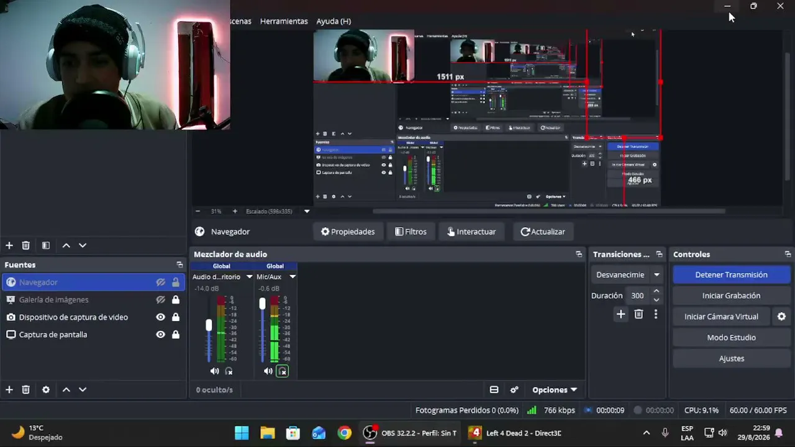Screen dimensions: 795x447
Task: Unlock the Captura de pantalla source
Action: pyautogui.click(x=176, y=335)
